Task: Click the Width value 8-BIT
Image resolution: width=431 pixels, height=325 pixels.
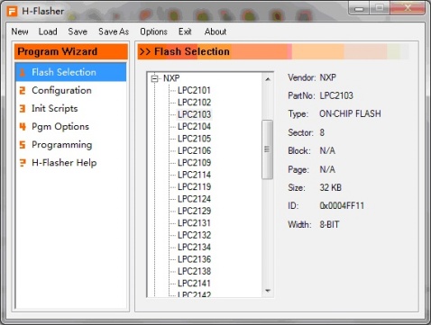Action: pos(329,224)
